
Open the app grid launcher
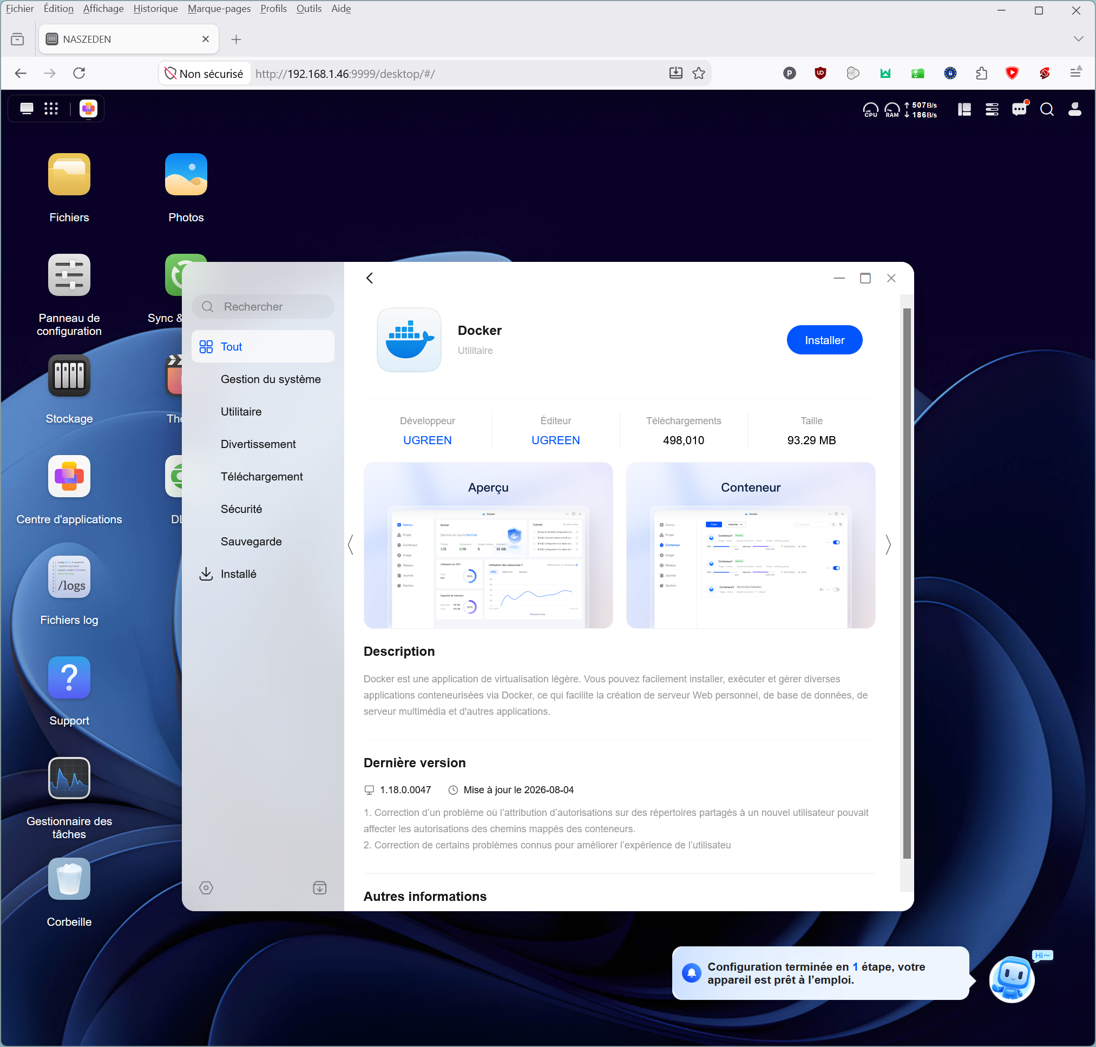pyautogui.click(x=51, y=109)
